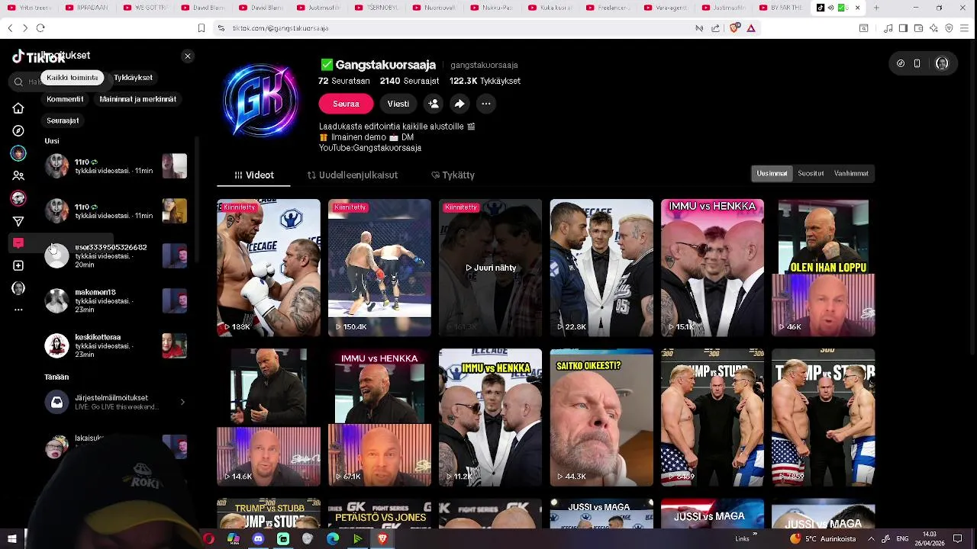Open notification from user3339505326682
The height and width of the screenshot is (549, 977).
pyautogui.click(x=114, y=256)
